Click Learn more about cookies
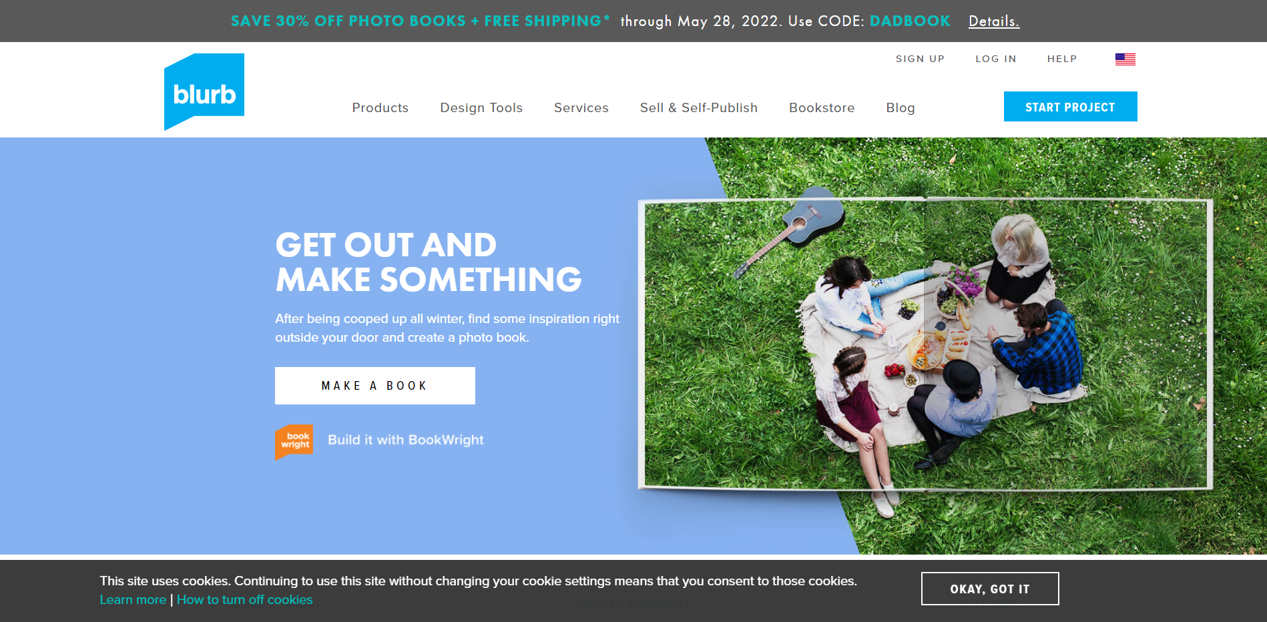Viewport: 1267px width, 622px height. 133,599
